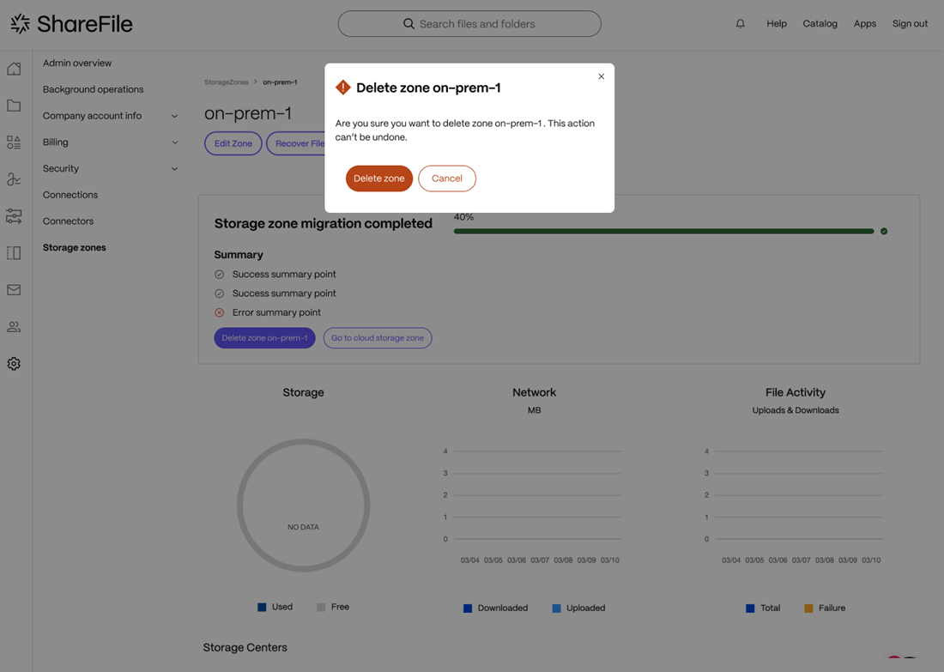Click the Failure legend swatch
The width and height of the screenshot is (944, 672).
808,608
